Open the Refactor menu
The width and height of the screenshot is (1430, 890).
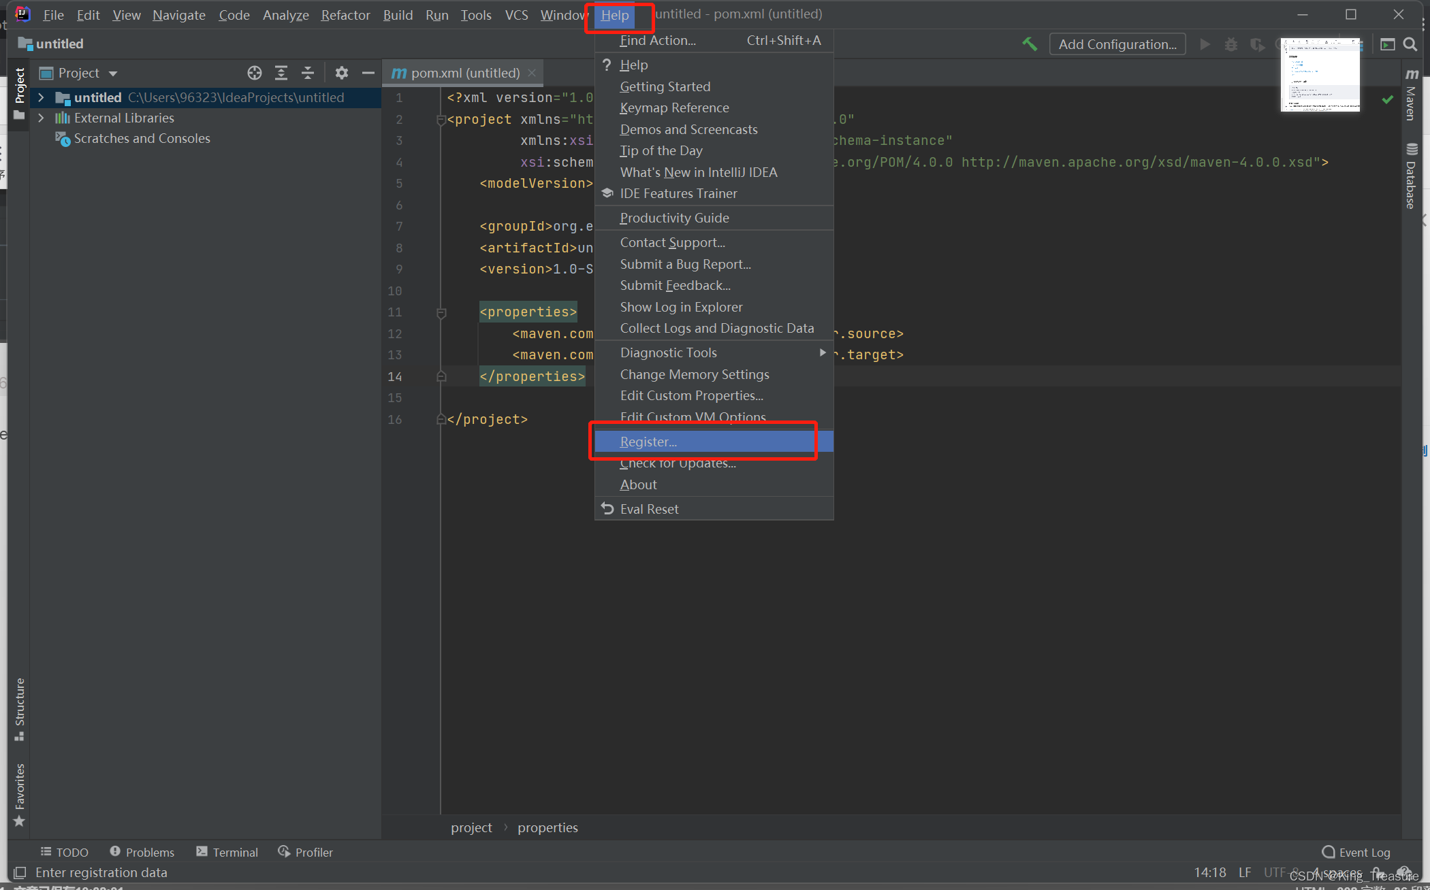tap(345, 14)
